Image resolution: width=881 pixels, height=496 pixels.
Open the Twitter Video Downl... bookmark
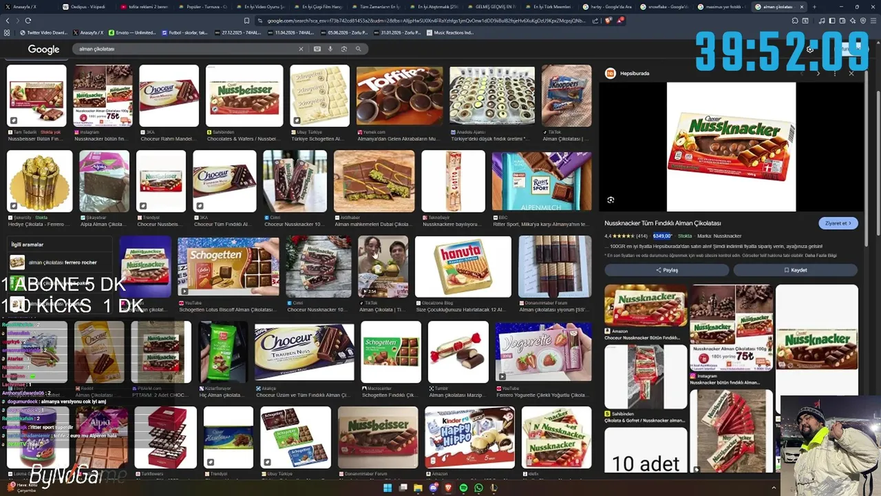(x=43, y=32)
